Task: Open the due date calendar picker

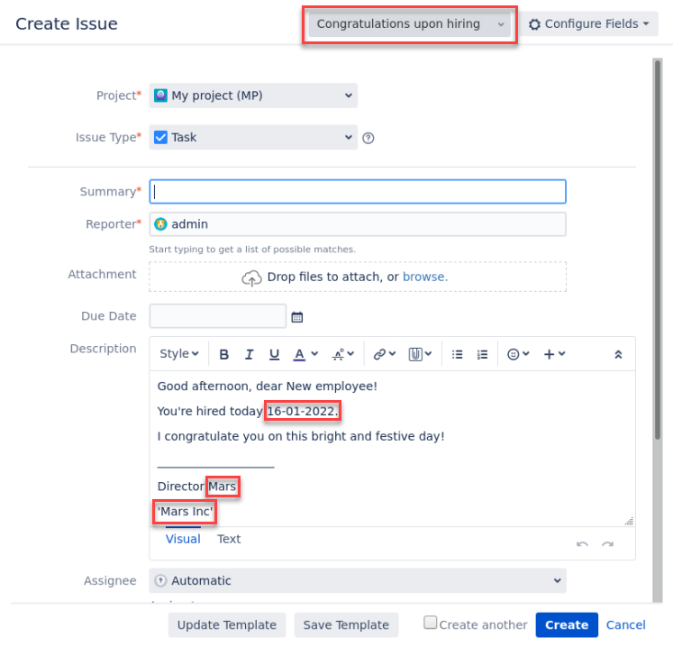Action: coord(297,317)
